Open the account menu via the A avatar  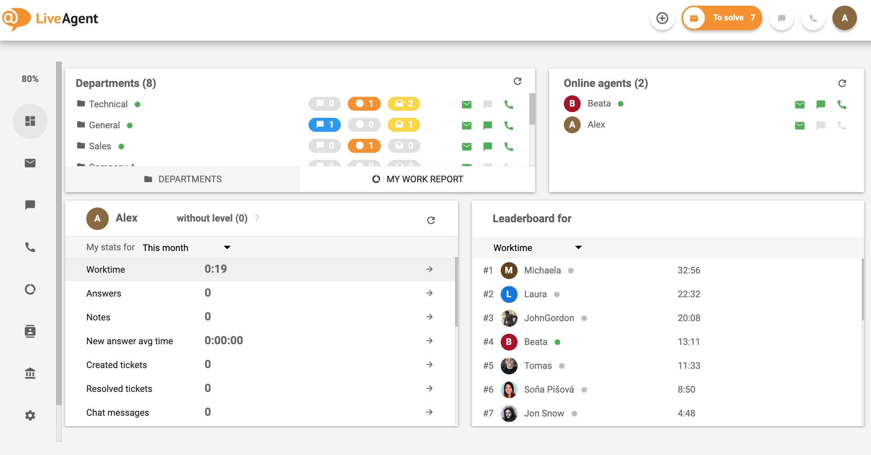coord(844,18)
